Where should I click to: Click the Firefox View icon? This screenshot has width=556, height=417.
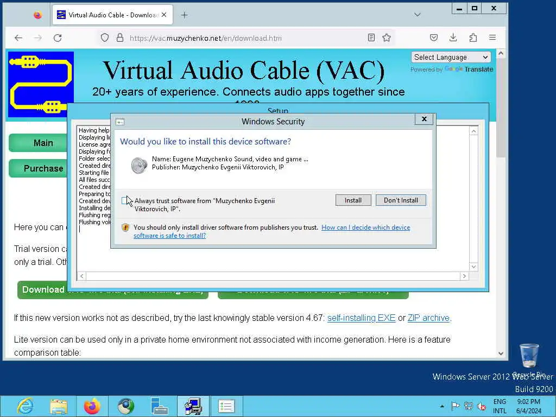click(37, 15)
